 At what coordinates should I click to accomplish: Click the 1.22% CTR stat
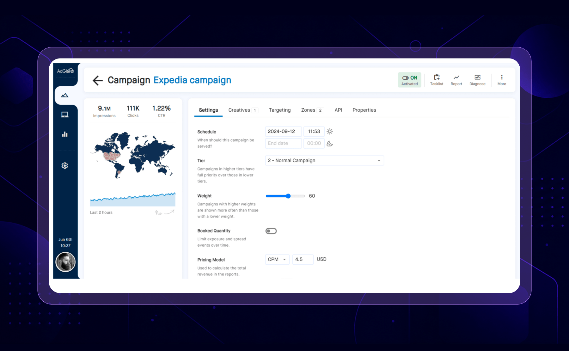(x=162, y=111)
